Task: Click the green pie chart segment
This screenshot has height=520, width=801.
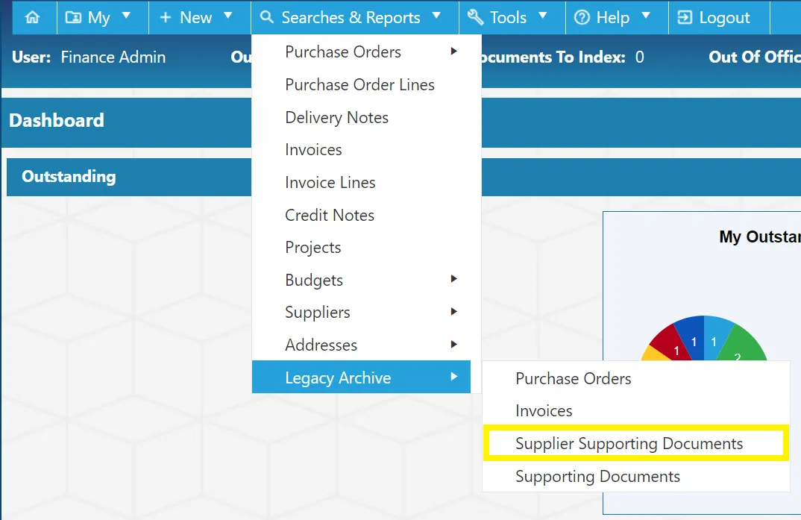Action: pyautogui.click(x=742, y=345)
